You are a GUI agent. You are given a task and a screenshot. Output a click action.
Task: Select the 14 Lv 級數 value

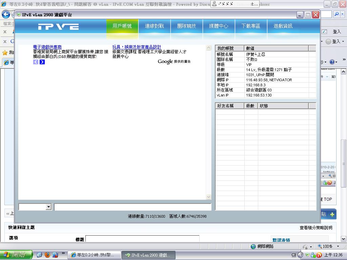point(269,70)
